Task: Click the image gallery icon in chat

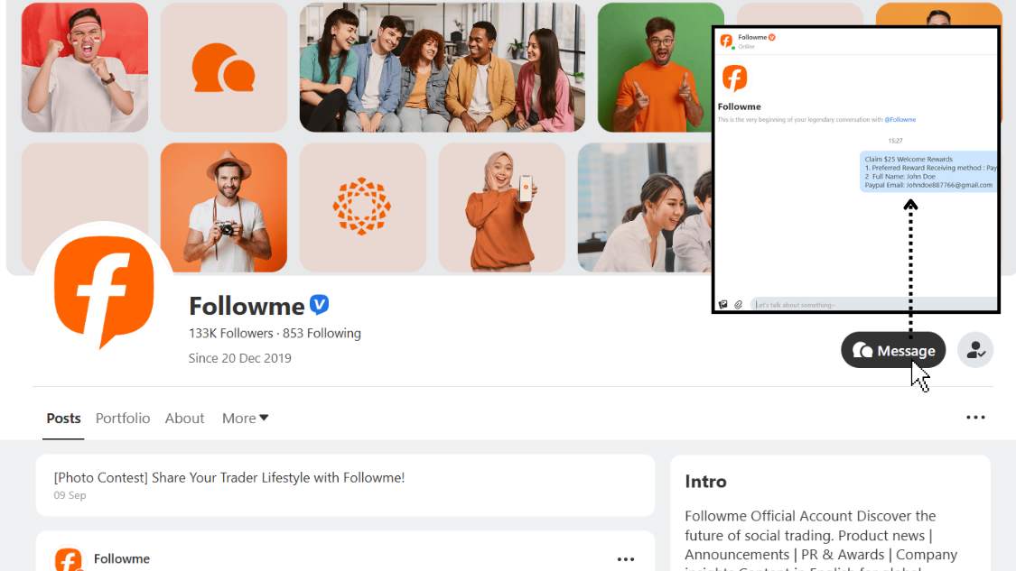Action: click(722, 305)
